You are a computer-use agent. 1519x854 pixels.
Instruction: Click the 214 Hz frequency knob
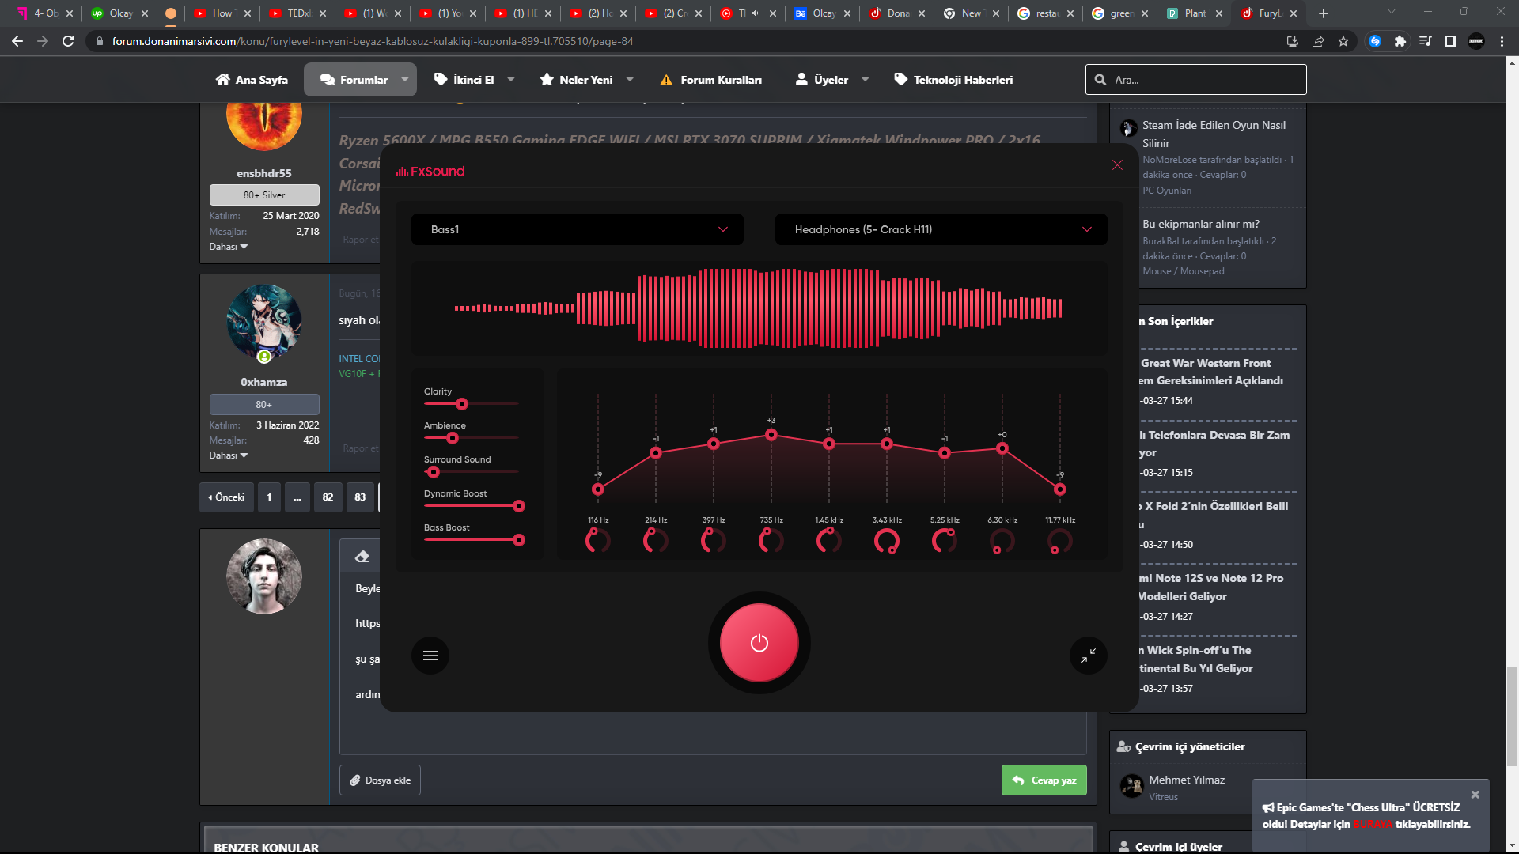pyautogui.click(x=656, y=541)
